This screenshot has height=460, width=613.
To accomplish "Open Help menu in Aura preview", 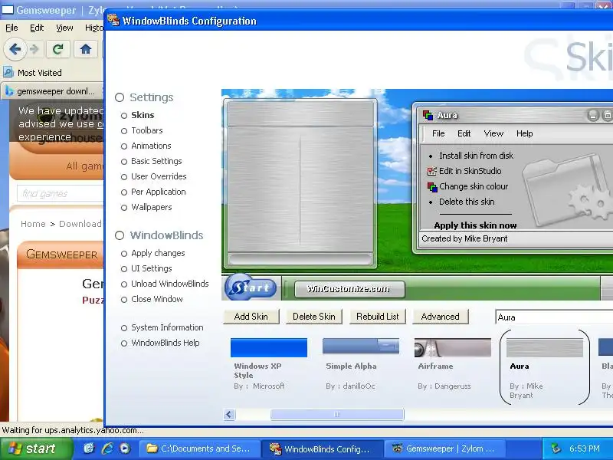I will coord(525,133).
